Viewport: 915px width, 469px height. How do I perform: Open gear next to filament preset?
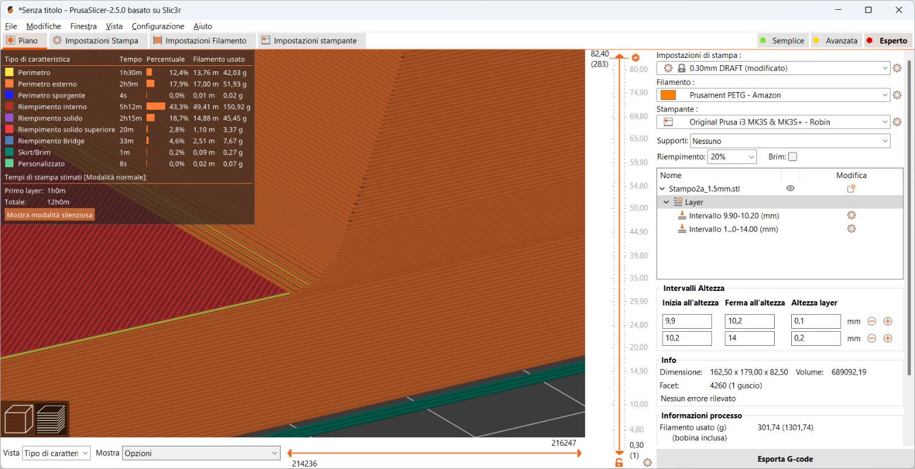click(897, 95)
